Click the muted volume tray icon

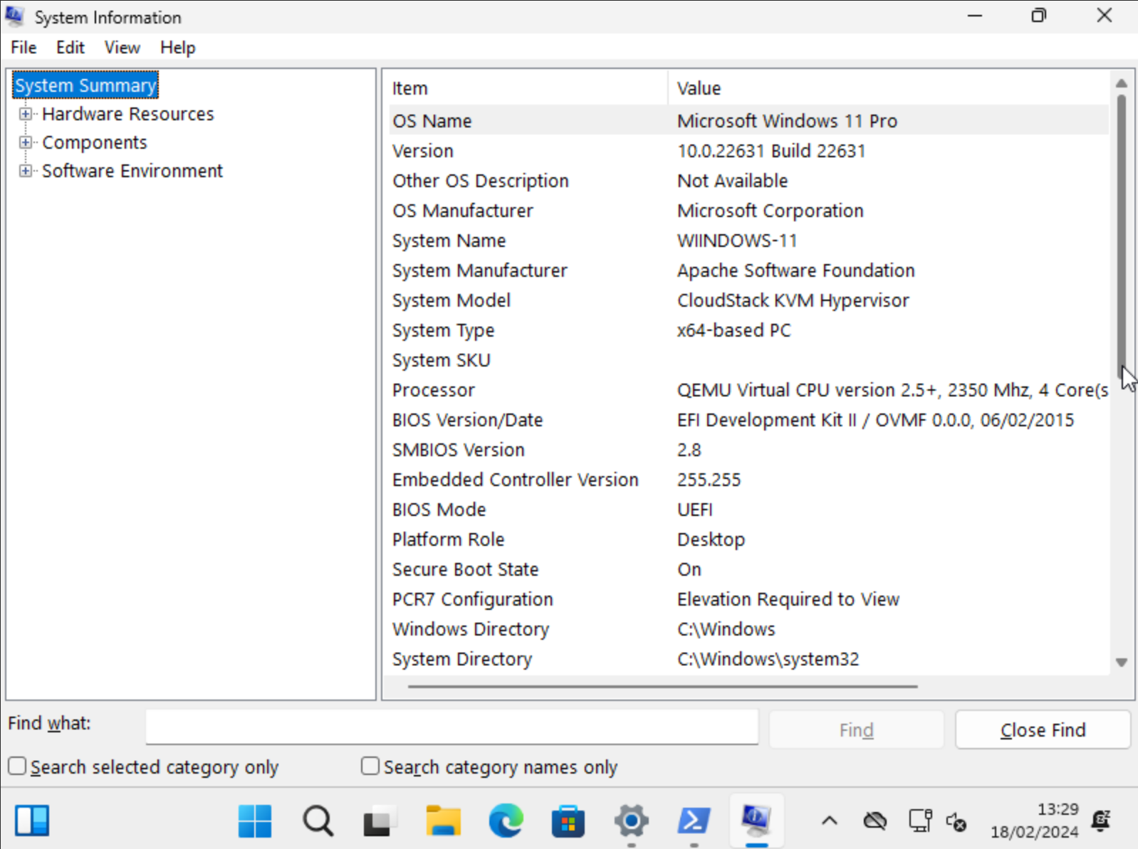click(956, 822)
